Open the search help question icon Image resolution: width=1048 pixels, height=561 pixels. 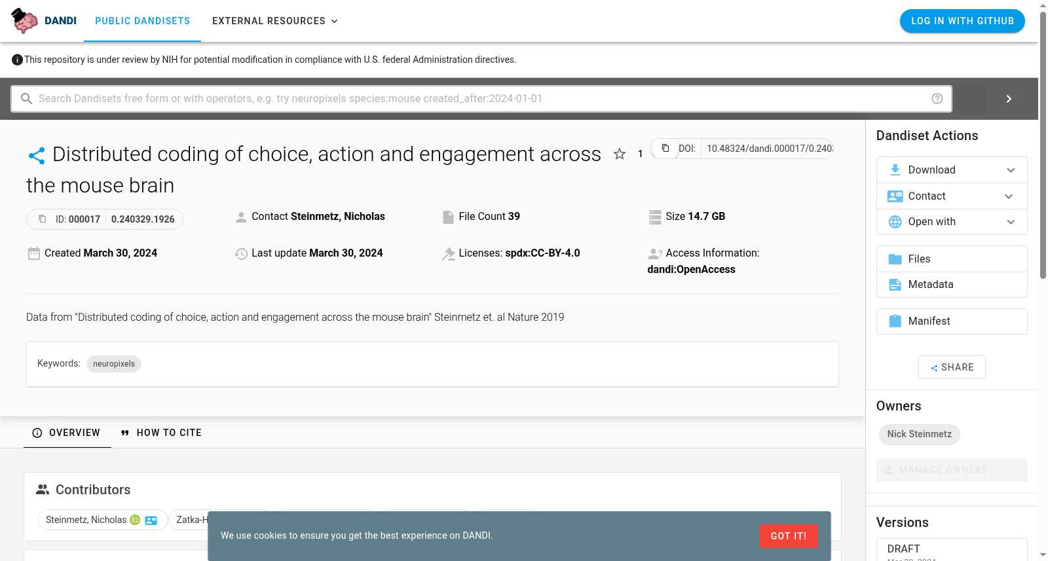click(x=937, y=99)
